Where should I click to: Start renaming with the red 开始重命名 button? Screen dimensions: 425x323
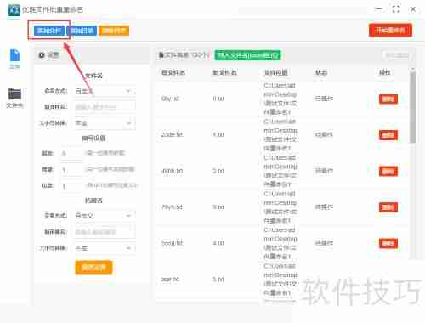pyautogui.click(x=390, y=30)
